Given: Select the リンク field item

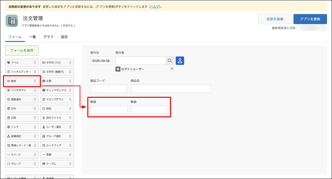Looking at the screenshot, I should tap(22, 127).
